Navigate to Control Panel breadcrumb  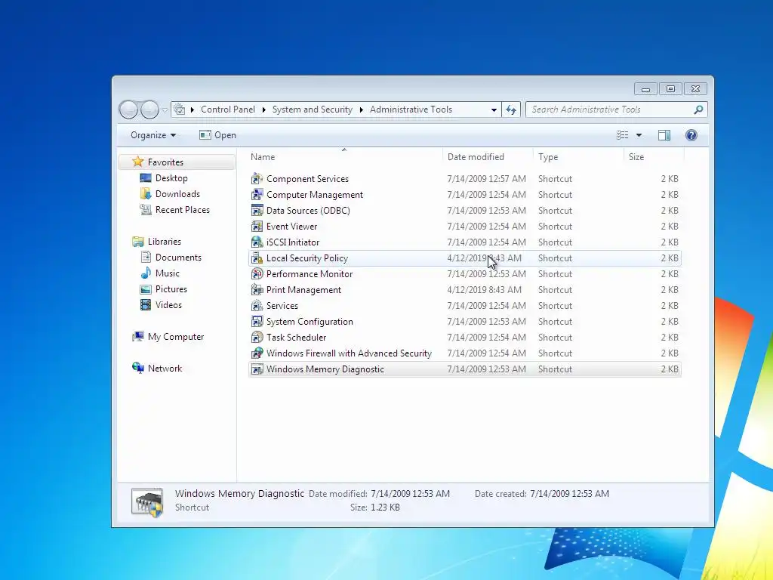pyautogui.click(x=228, y=110)
